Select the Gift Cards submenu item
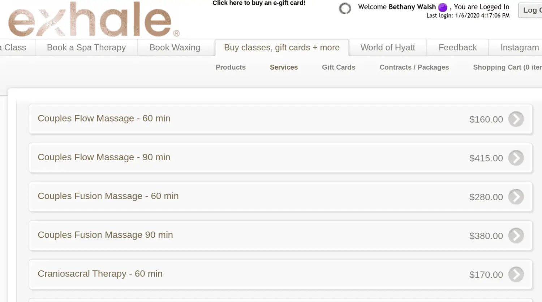Screen dimensions: 542x302 click(x=339, y=67)
